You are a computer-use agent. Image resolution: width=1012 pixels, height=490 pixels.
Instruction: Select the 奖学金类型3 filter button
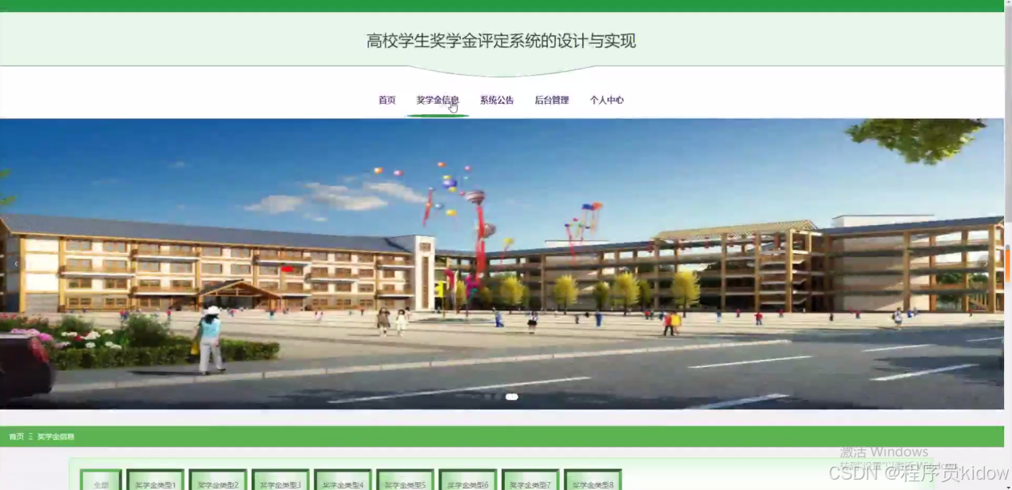coord(280,481)
